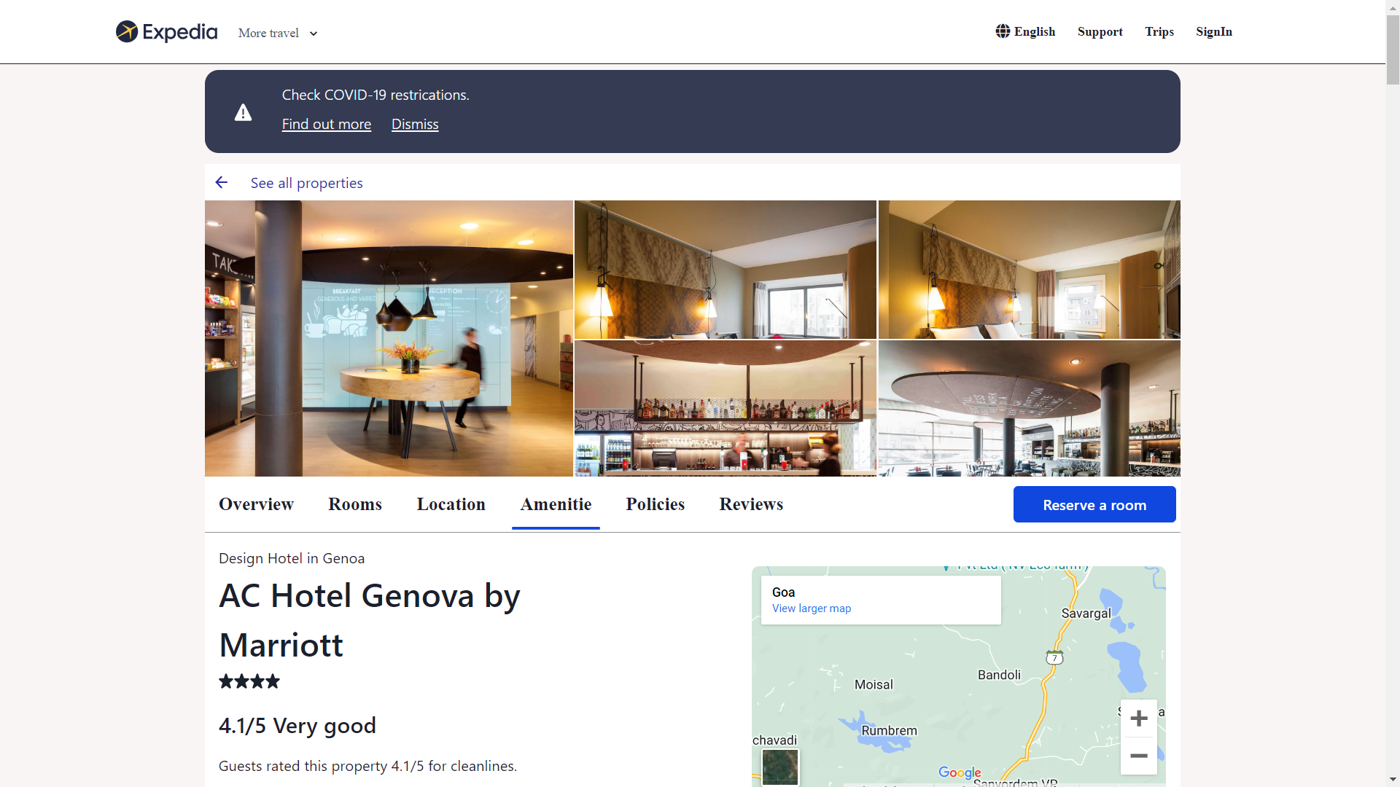Click the globe language icon
This screenshot has height=787, width=1400.
(1003, 31)
